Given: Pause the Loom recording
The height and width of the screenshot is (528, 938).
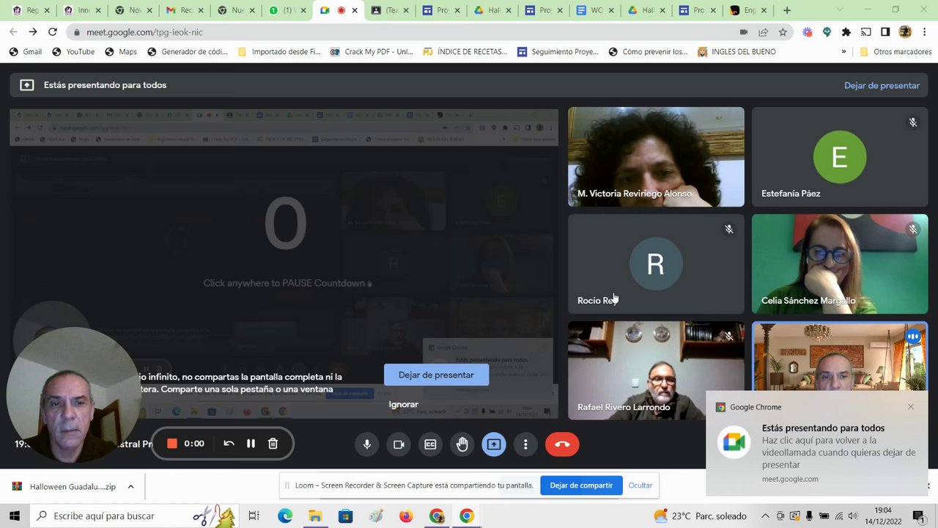Looking at the screenshot, I should [x=251, y=444].
